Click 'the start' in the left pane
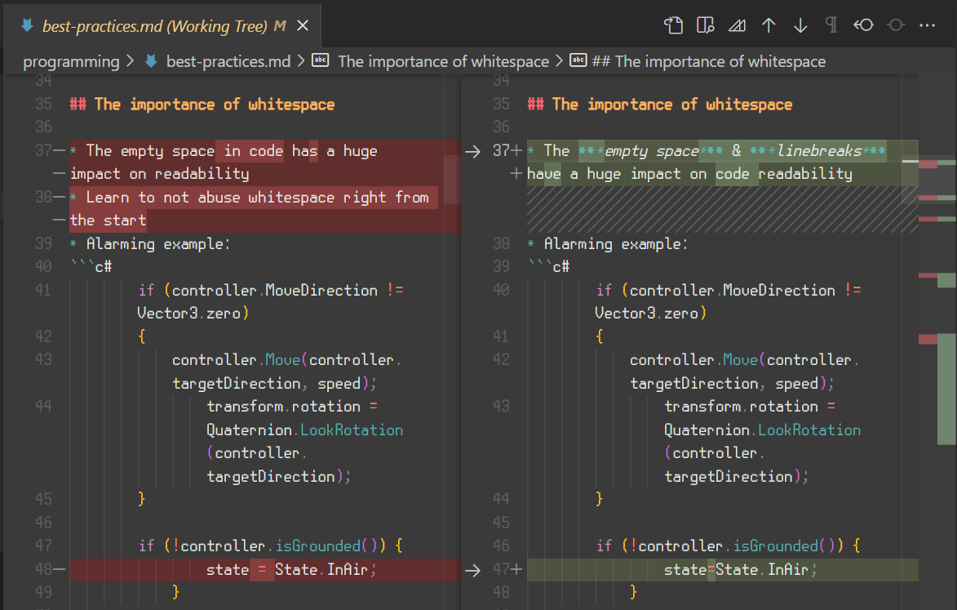The width and height of the screenshot is (957, 610). tap(108, 220)
